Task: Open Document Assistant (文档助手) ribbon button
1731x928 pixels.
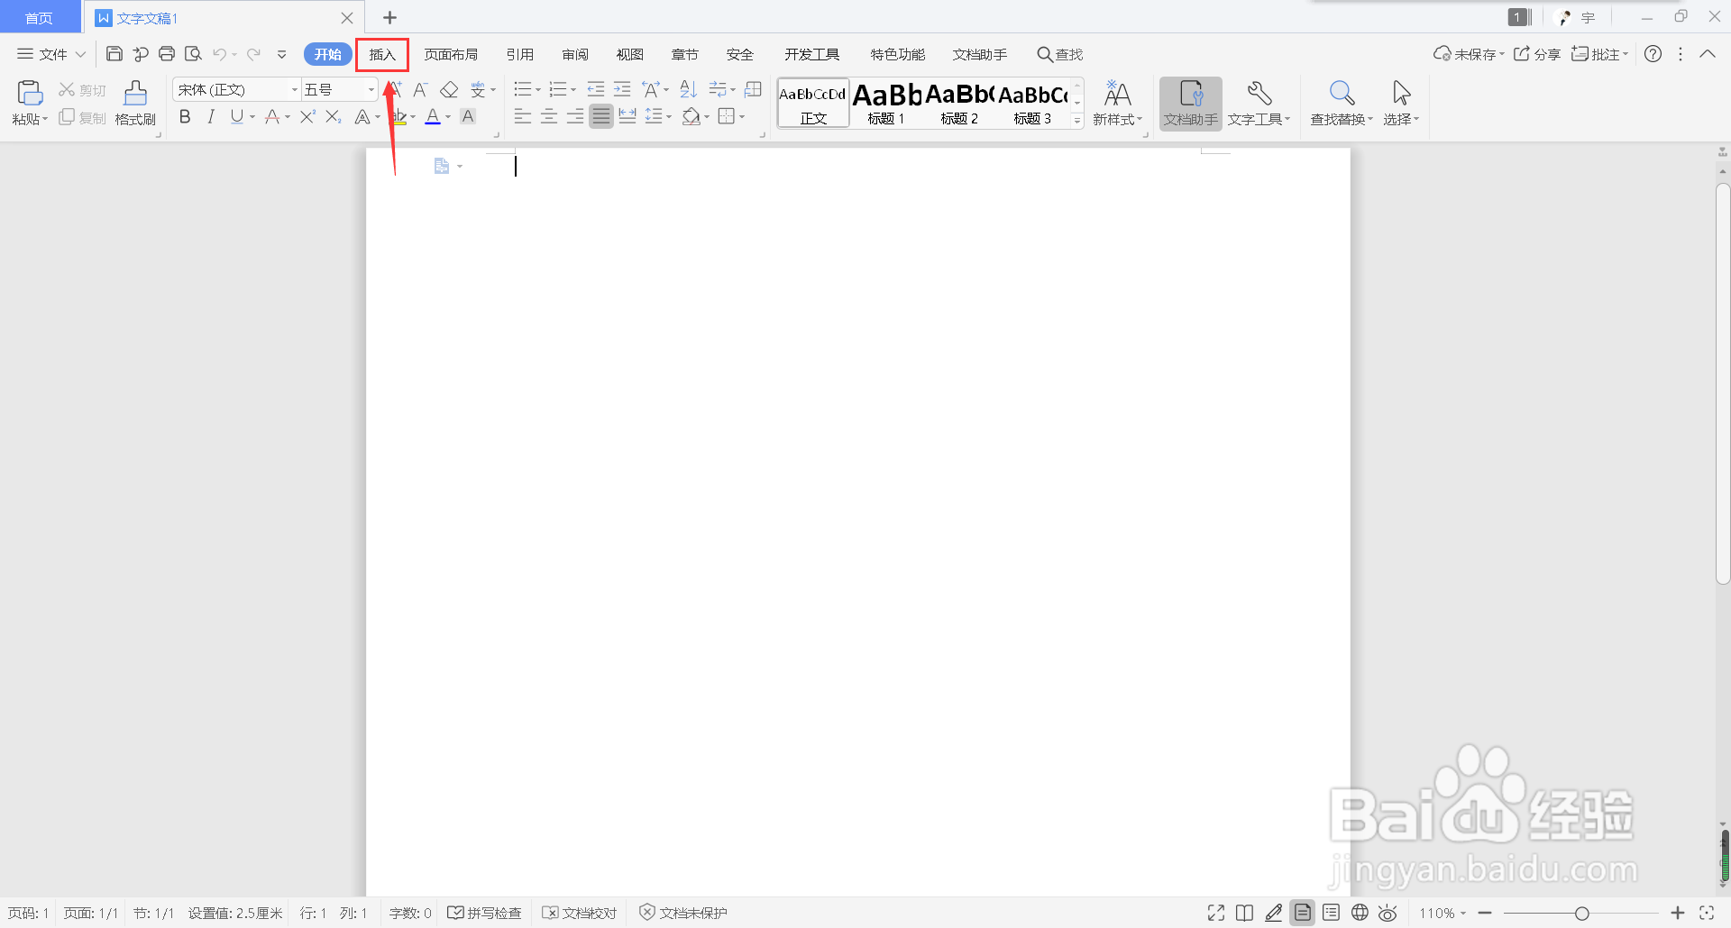Action: coord(1191,103)
